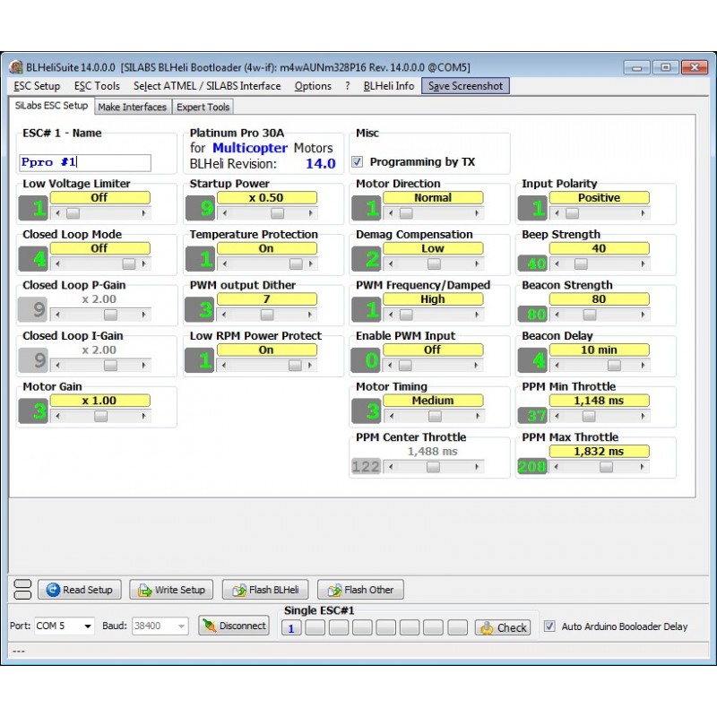Screen dimensions: 717x717
Task: Decrease Beacon Delay with the left arrow
Action: point(557,366)
